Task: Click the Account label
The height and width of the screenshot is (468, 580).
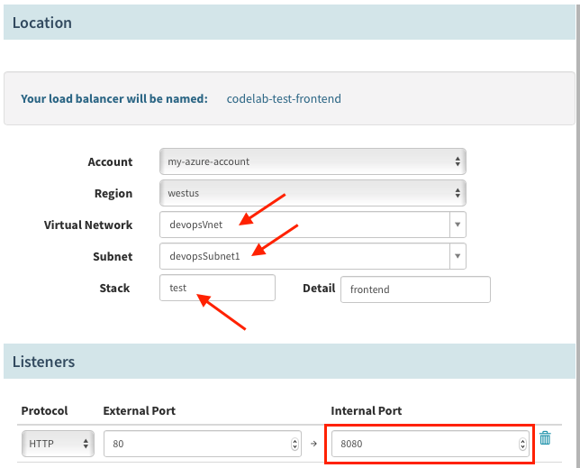Action: coord(110,161)
